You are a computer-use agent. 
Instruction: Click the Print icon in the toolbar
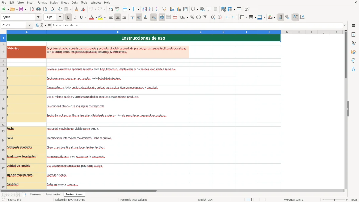[x=39, y=9]
